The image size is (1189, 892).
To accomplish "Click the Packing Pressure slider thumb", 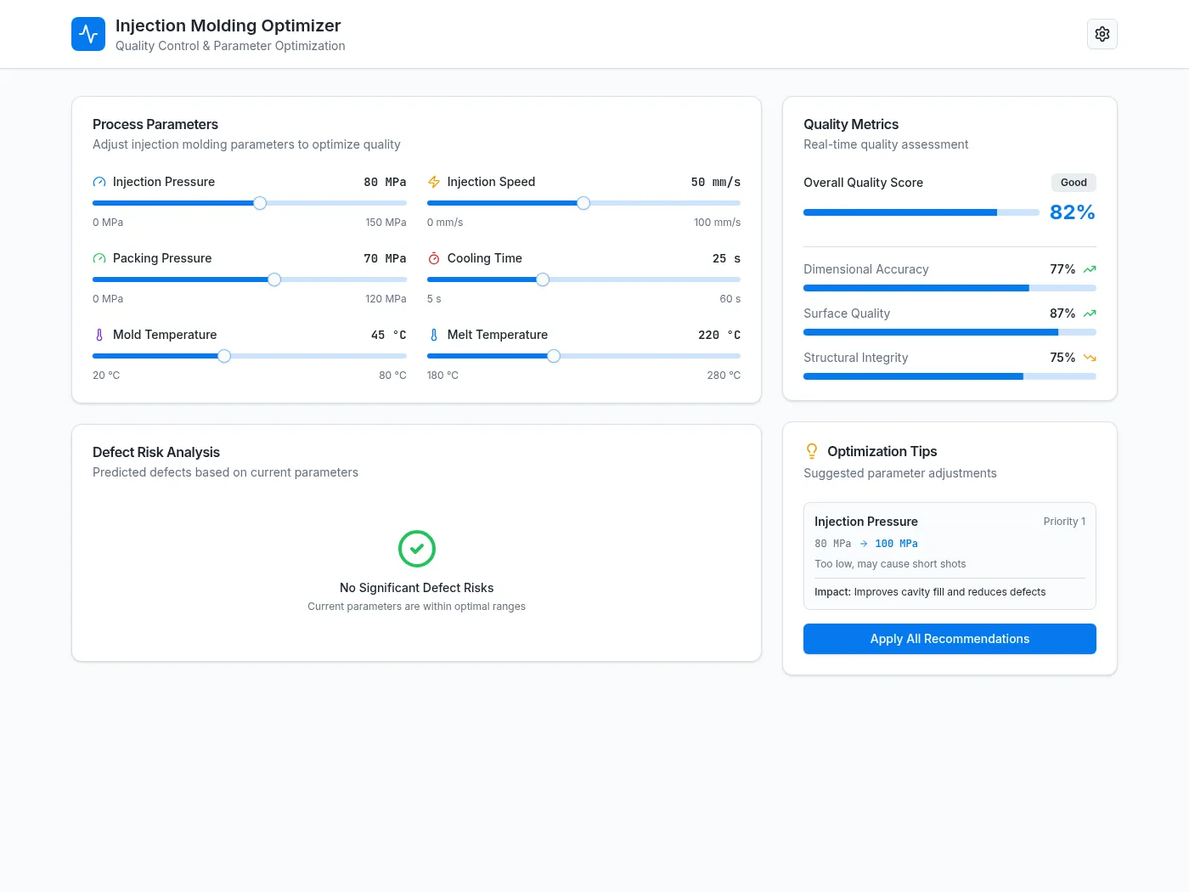I will [274, 279].
